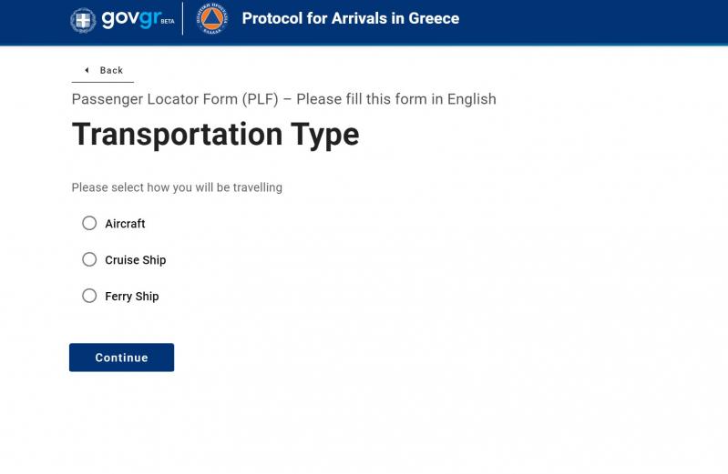Click the 'Aircraft' text label
Viewport: 728px width, 474px height.
[x=125, y=224]
